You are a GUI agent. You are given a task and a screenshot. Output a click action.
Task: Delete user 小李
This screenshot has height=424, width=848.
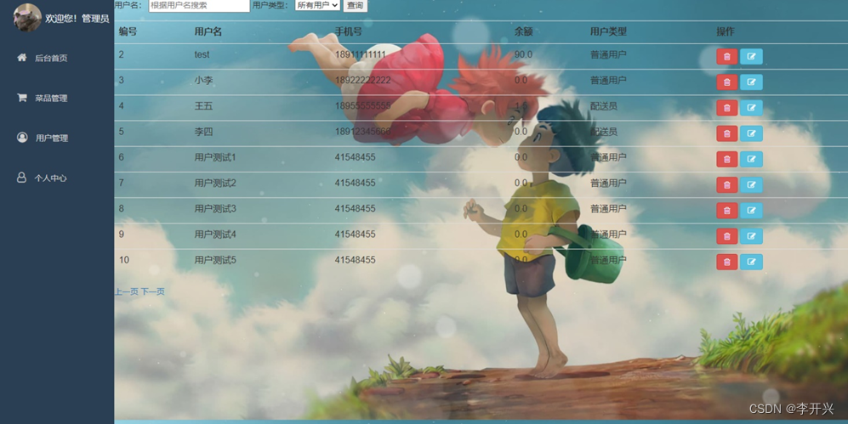tap(727, 82)
